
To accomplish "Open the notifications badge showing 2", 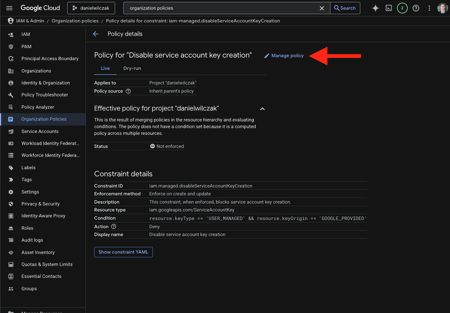I will (402, 8).
